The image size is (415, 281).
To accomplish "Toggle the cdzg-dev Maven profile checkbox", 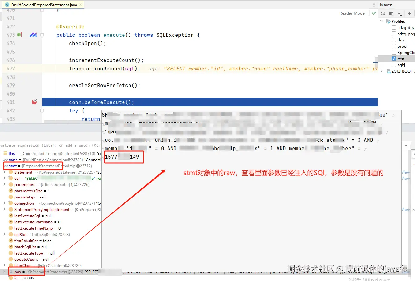I will (394, 27).
